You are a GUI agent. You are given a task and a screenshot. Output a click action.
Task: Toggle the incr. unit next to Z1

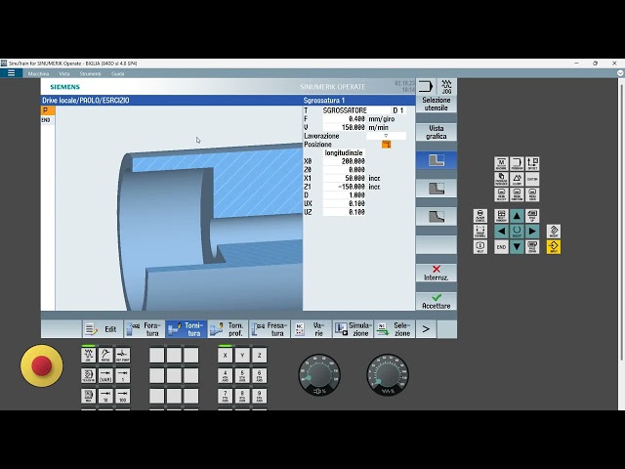(374, 187)
